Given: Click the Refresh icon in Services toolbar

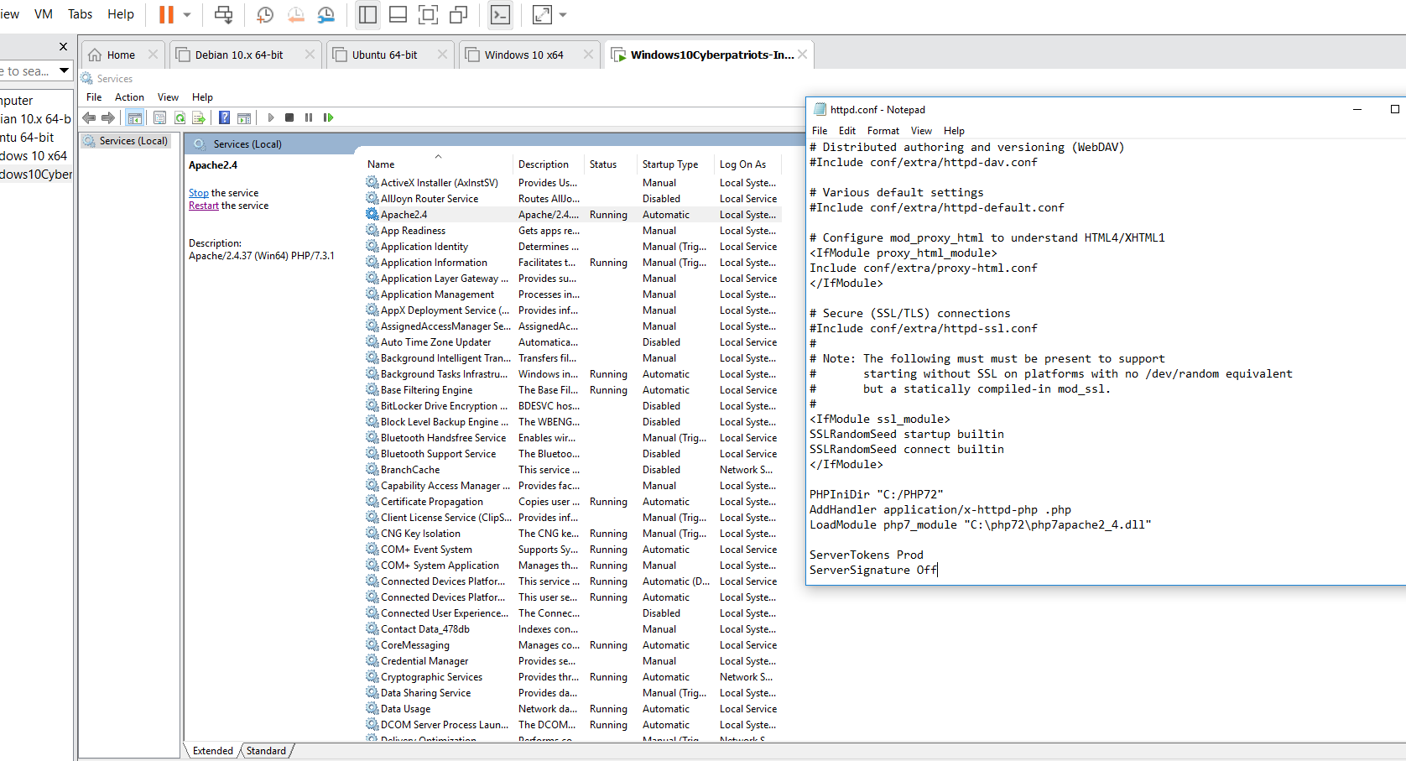Looking at the screenshot, I should click(x=180, y=117).
